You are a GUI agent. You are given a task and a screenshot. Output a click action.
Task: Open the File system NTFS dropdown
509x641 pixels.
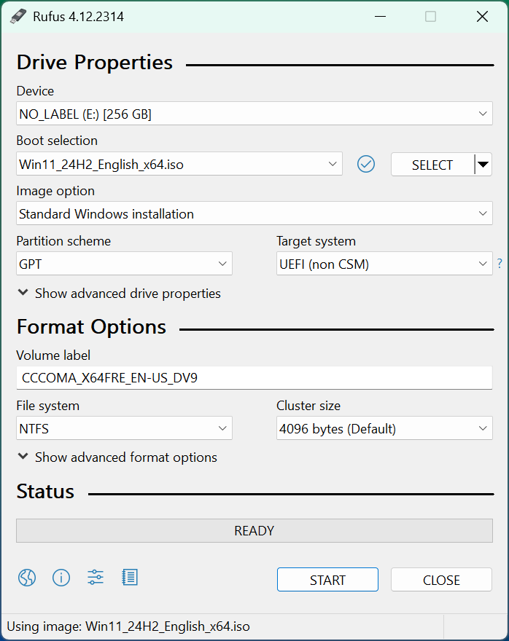124,428
